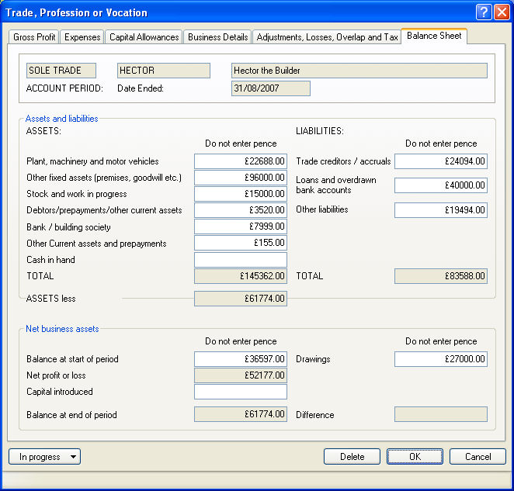This screenshot has width=514, height=491.
Task: Click the Capital introduced input field
Action: [x=241, y=392]
